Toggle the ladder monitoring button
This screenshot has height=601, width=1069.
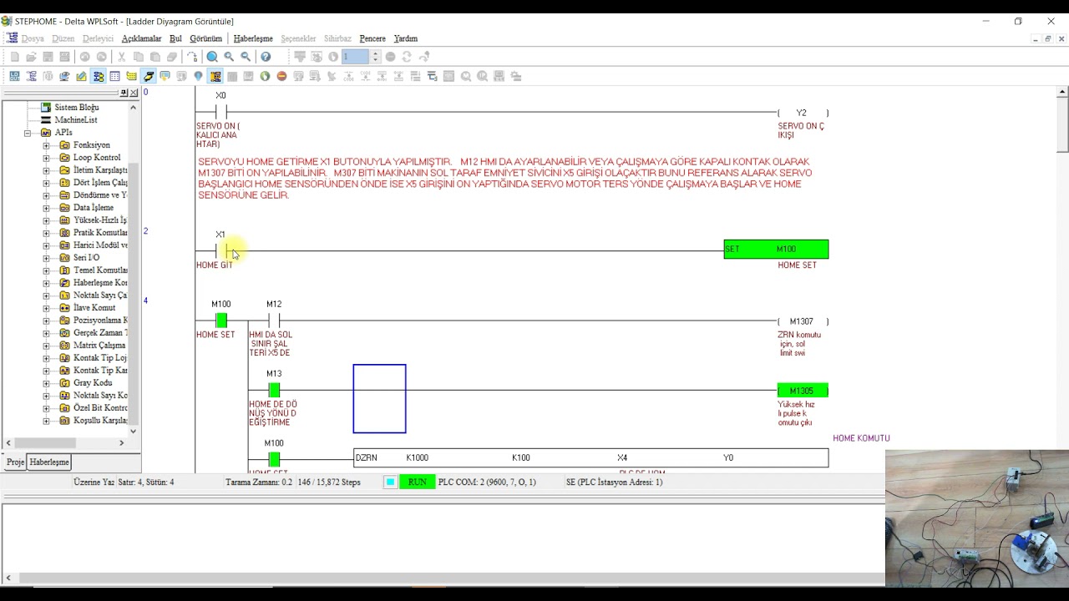click(x=215, y=76)
